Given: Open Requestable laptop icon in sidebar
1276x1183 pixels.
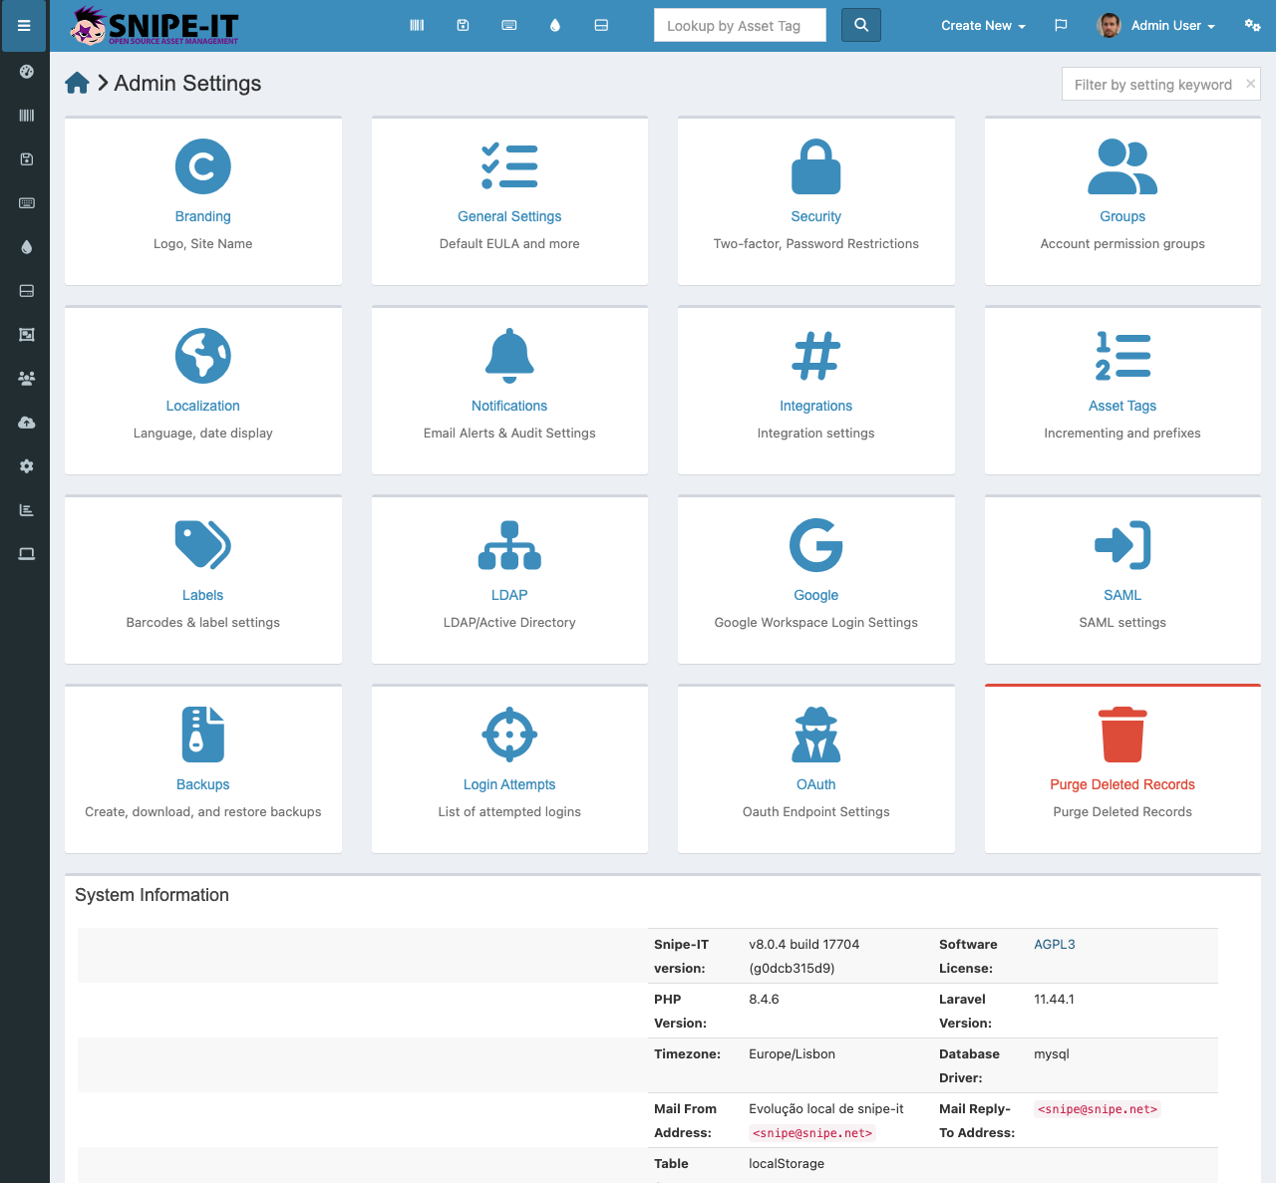Looking at the screenshot, I should pyautogui.click(x=27, y=554).
